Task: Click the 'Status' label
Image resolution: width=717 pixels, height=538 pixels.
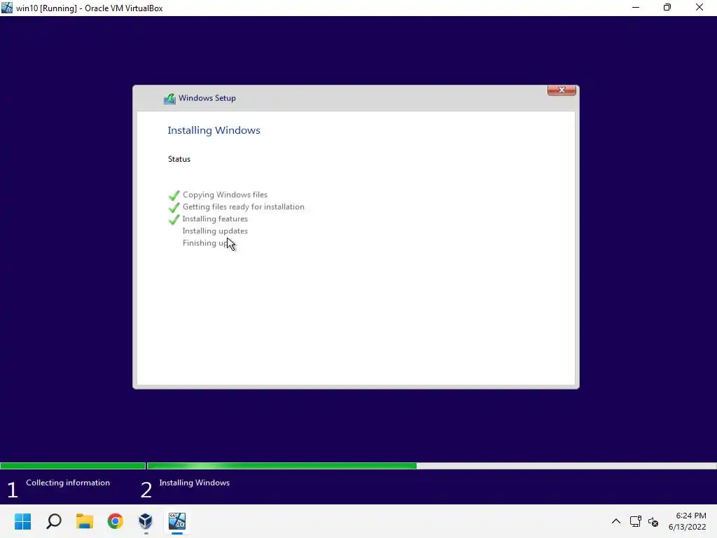Action: coord(179,159)
